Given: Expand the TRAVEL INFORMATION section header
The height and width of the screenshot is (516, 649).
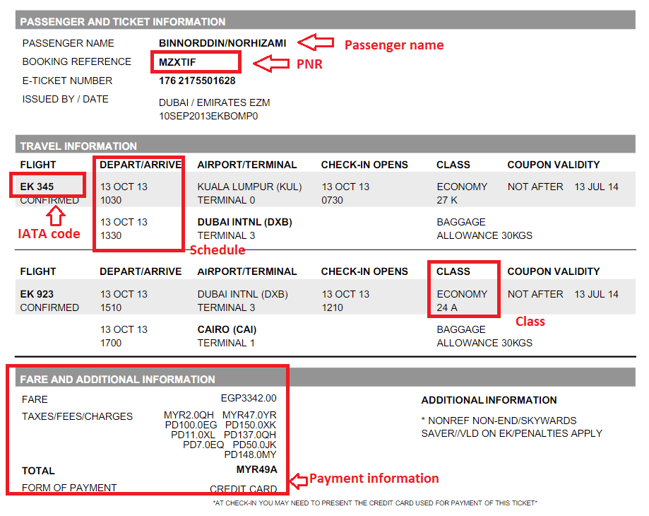Looking at the screenshot, I should click(x=78, y=146).
